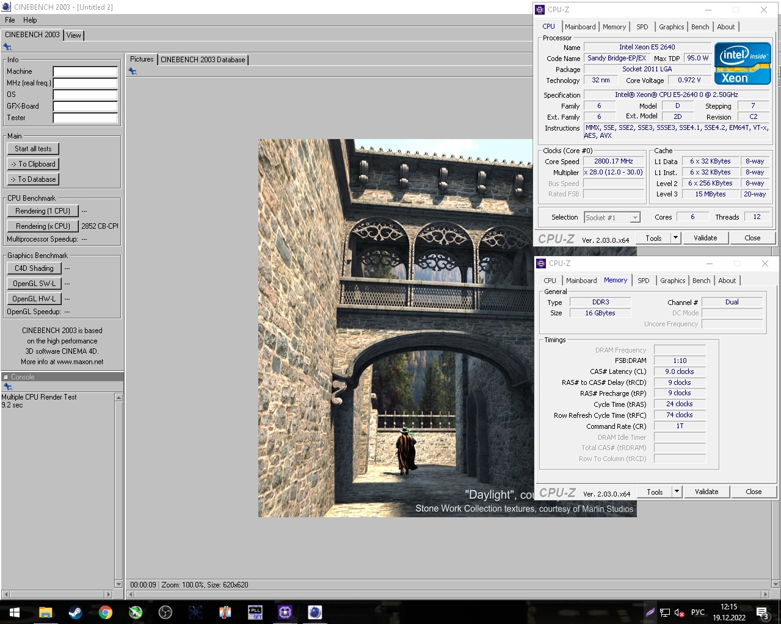This screenshot has height=624, width=781.
Task: Click the РУС language indicator
Action: coord(698,612)
